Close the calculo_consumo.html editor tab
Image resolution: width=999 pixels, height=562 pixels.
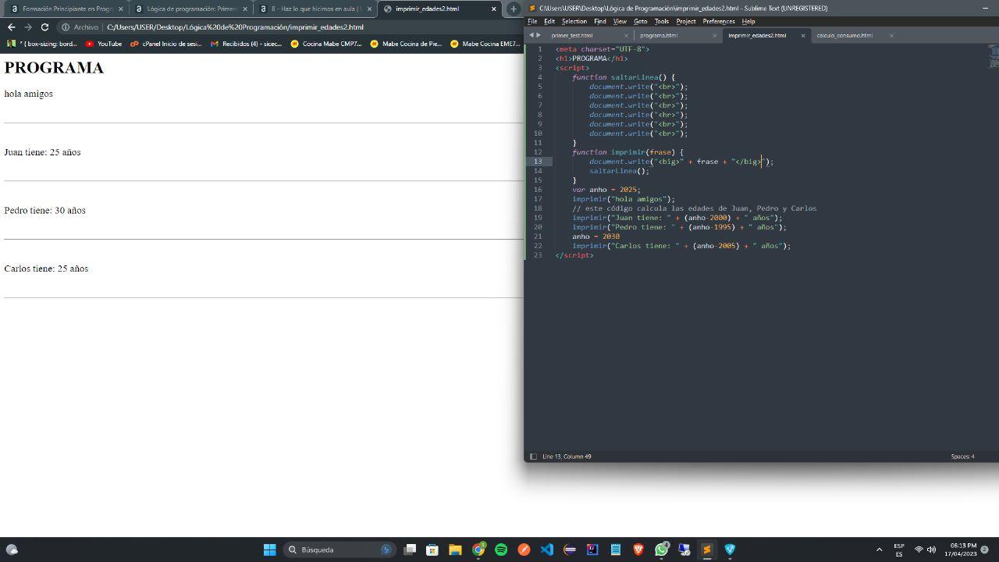(x=891, y=35)
